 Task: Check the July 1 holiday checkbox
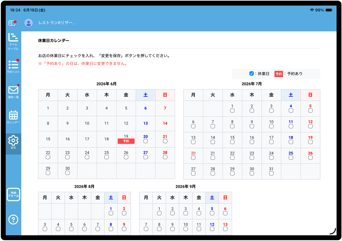click(232, 111)
